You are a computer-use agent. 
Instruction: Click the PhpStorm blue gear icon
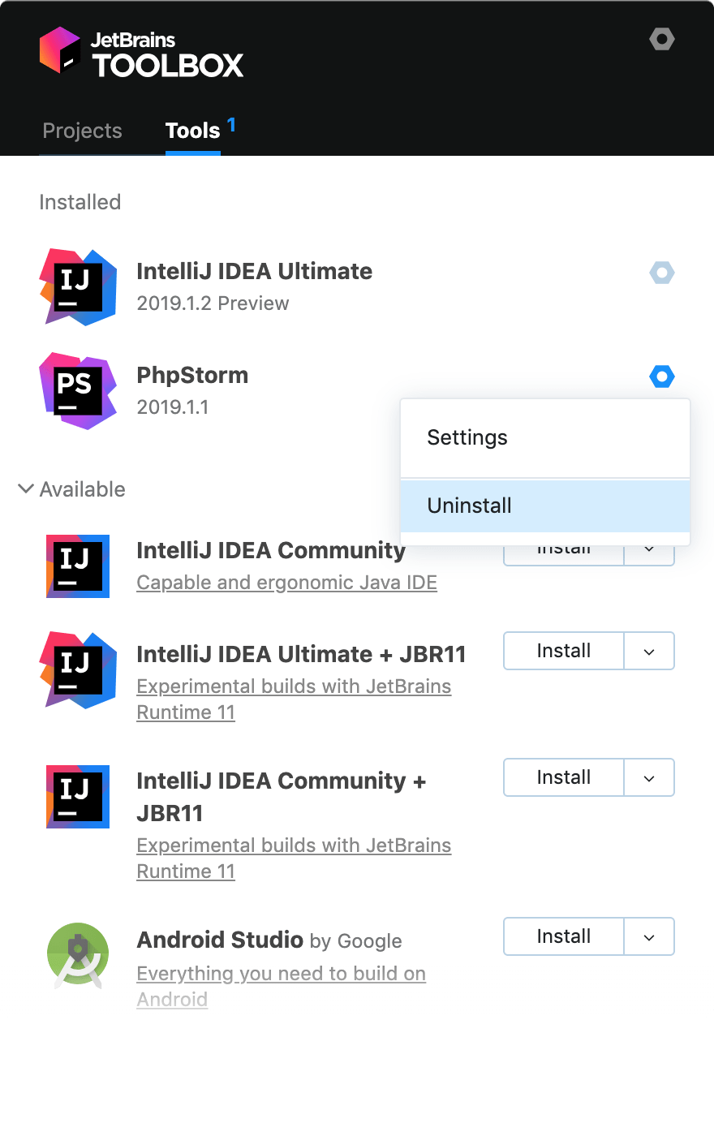662,377
